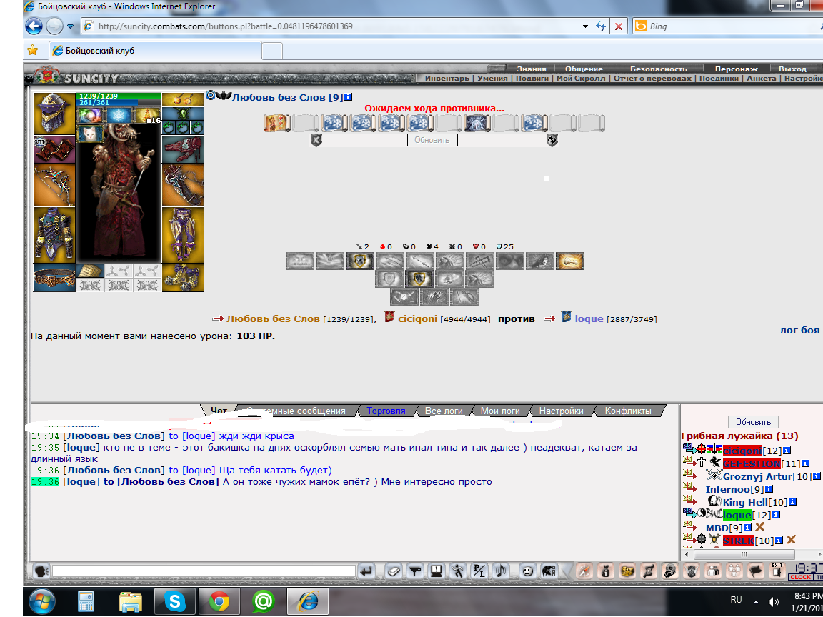Click the Обновить button above the player list
Image resolution: width=823 pixels, height=617 pixels.
click(753, 422)
